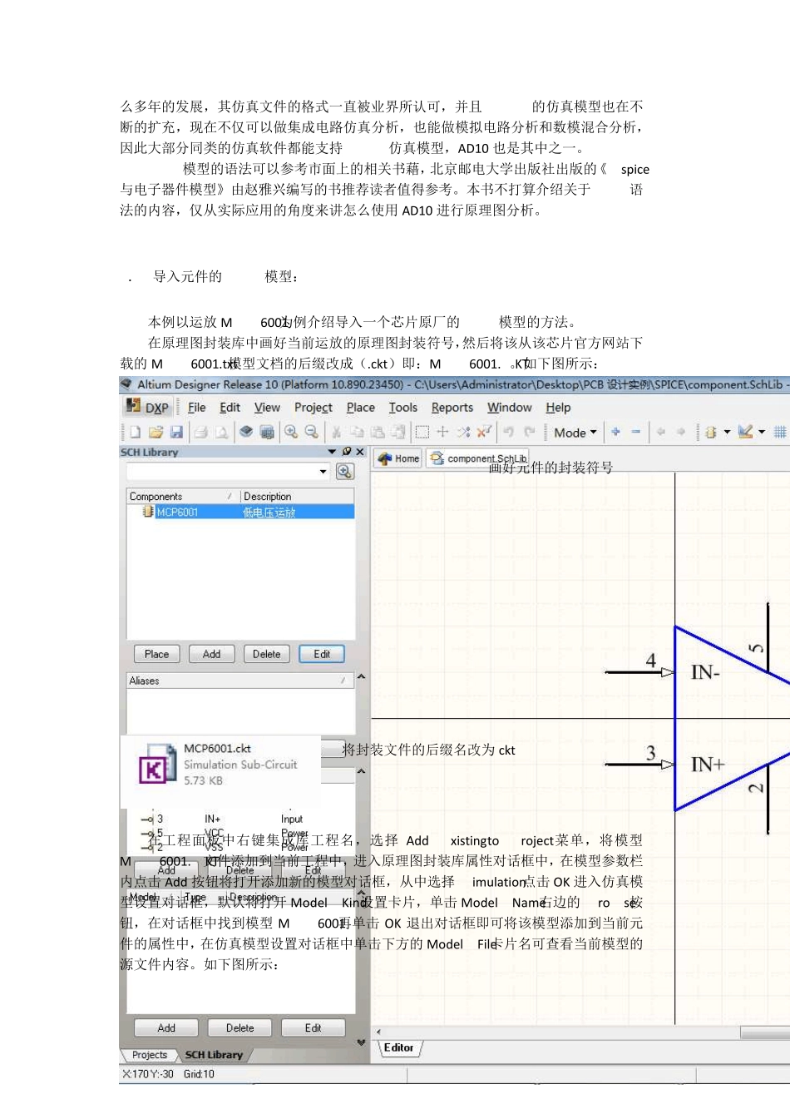Copy the selected objects
Image resolution: width=790 pixels, height=1119 pixels.
357,432
